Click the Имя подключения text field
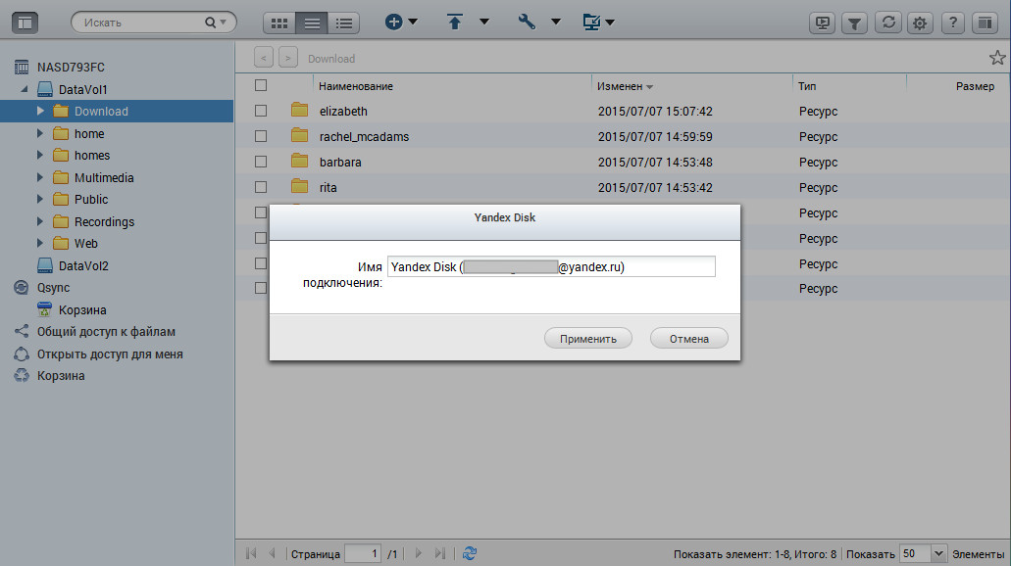The width and height of the screenshot is (1011, 566). pos(551,266)
